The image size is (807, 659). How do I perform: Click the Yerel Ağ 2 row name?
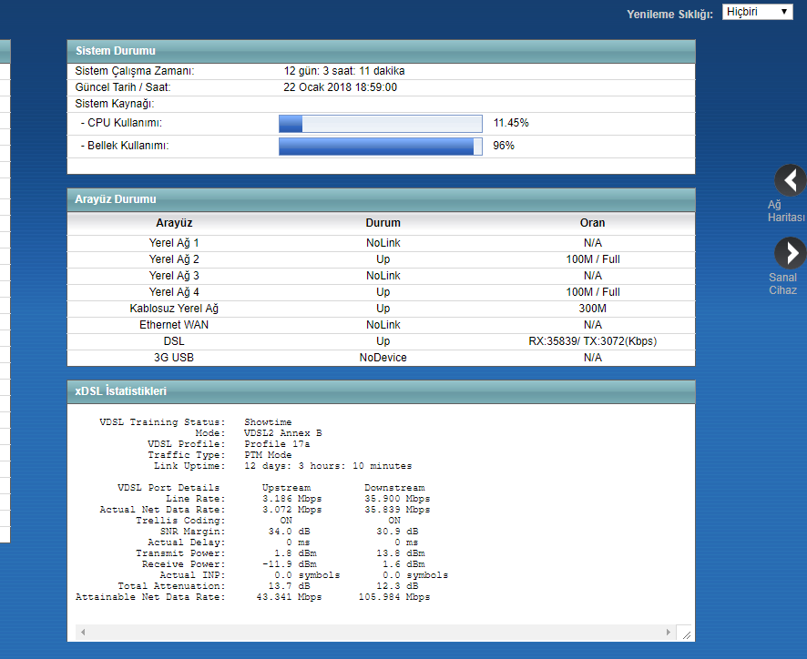174,259
